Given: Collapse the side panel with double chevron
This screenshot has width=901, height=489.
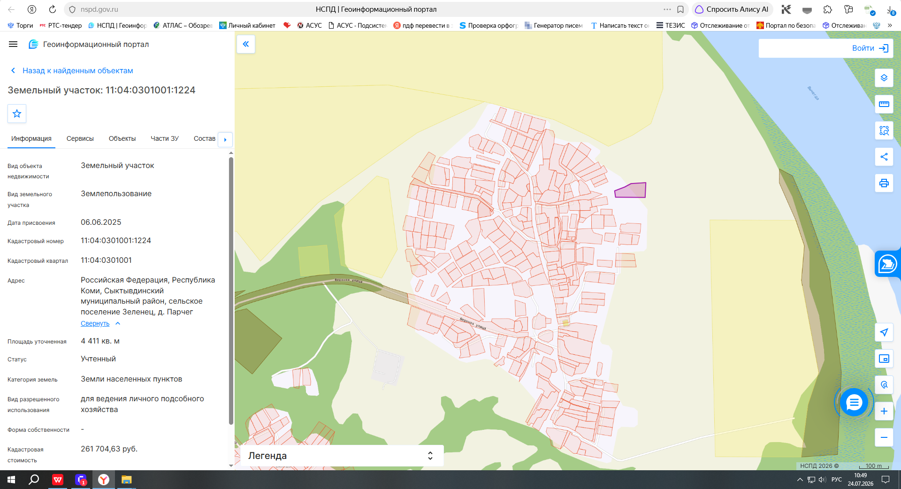Looking at the screenshot, I should pos(246,44).
